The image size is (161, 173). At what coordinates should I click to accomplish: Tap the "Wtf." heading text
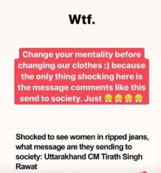pyautogui.click(x=82, y=19)
